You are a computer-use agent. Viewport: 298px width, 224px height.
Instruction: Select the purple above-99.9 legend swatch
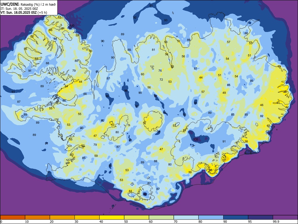pos(285,217)
